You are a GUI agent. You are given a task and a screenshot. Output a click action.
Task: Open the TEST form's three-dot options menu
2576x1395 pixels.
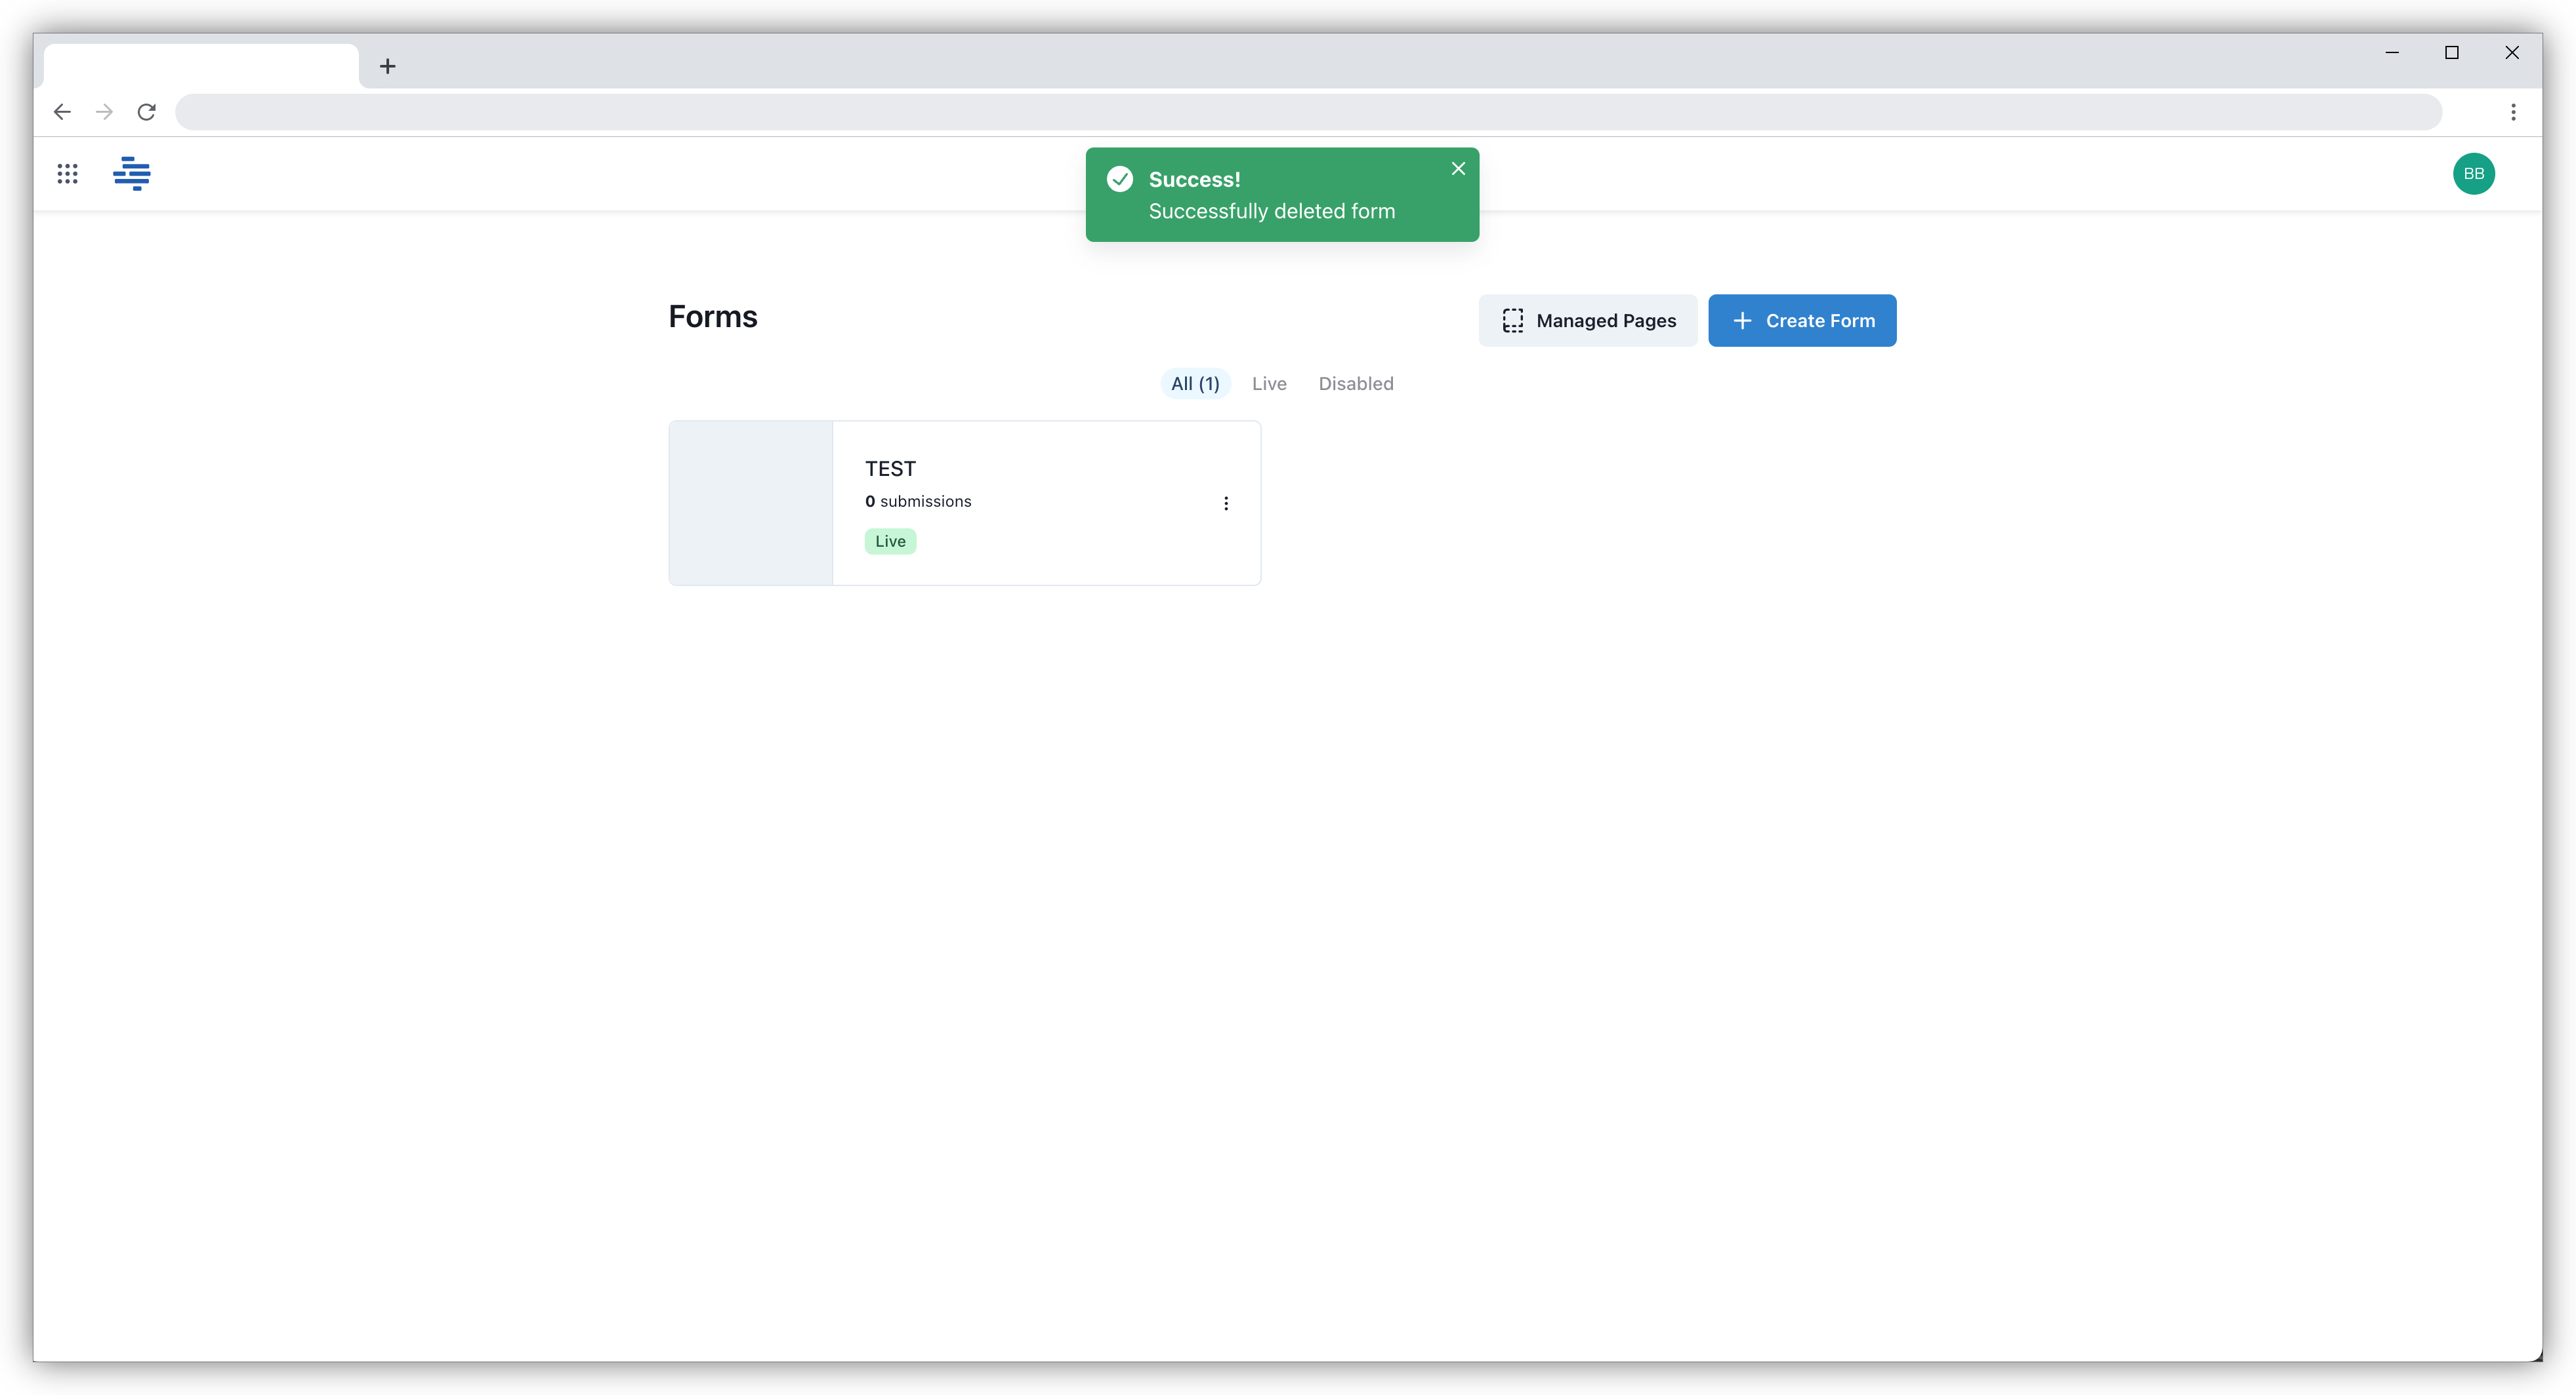click(x=1226, y=503)
